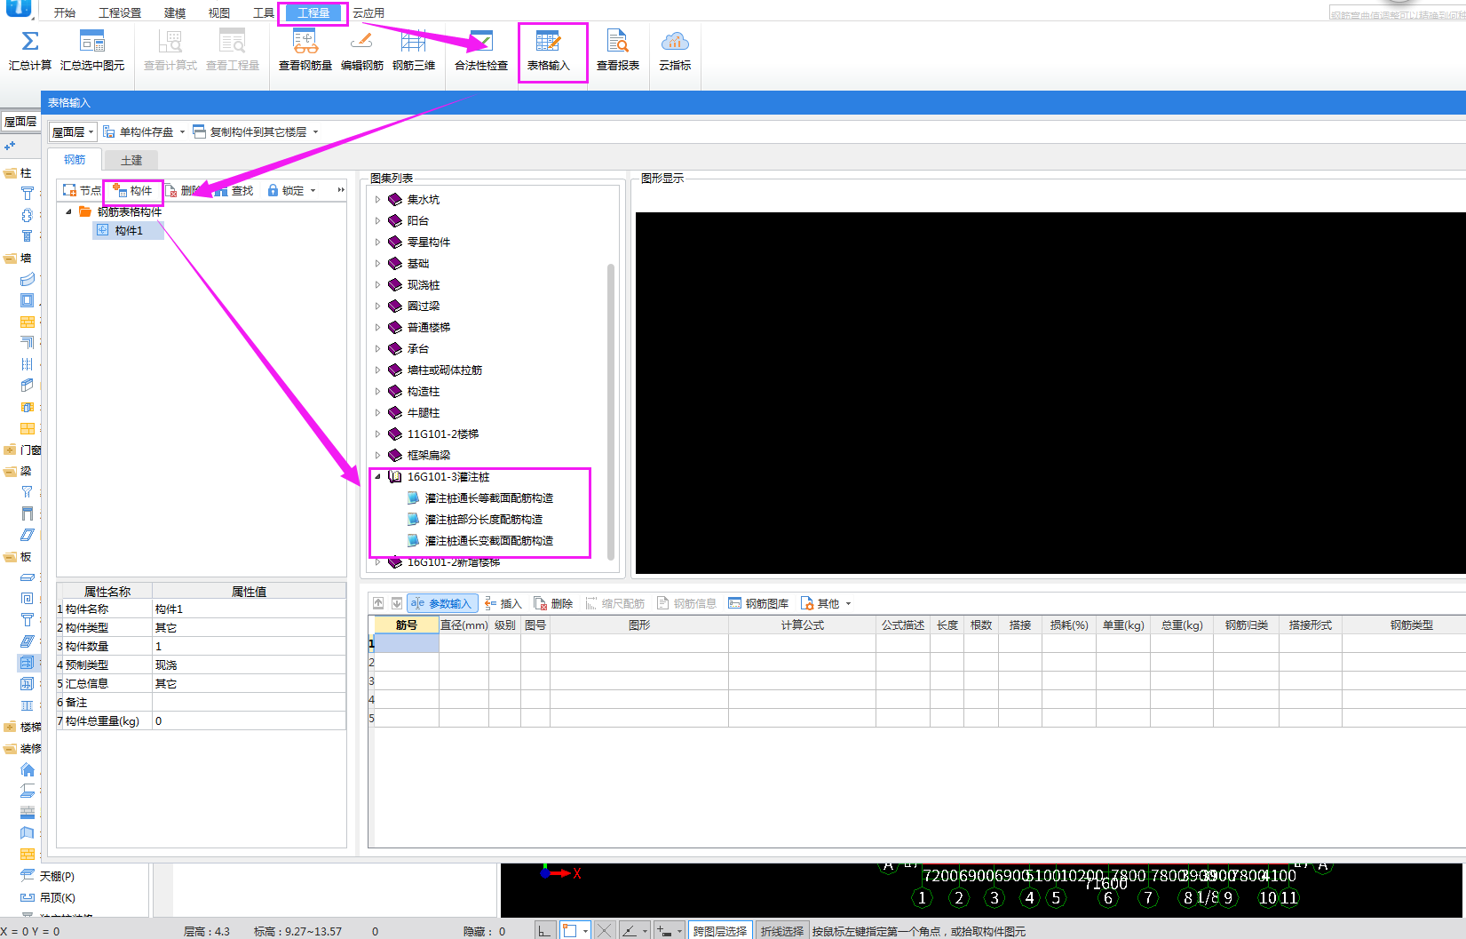Screen dimensions: 1466x939
Task: Run the 汇总计算 summary calculation
Action: [30, 52]
